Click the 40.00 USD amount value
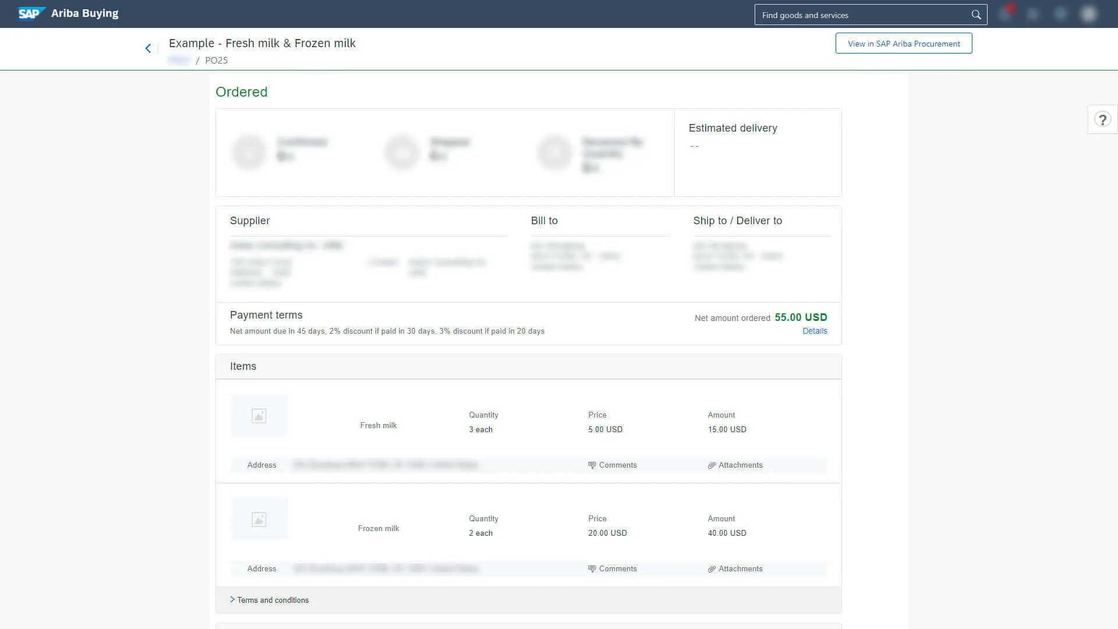Screen dimensions: 1118x629 727,533
